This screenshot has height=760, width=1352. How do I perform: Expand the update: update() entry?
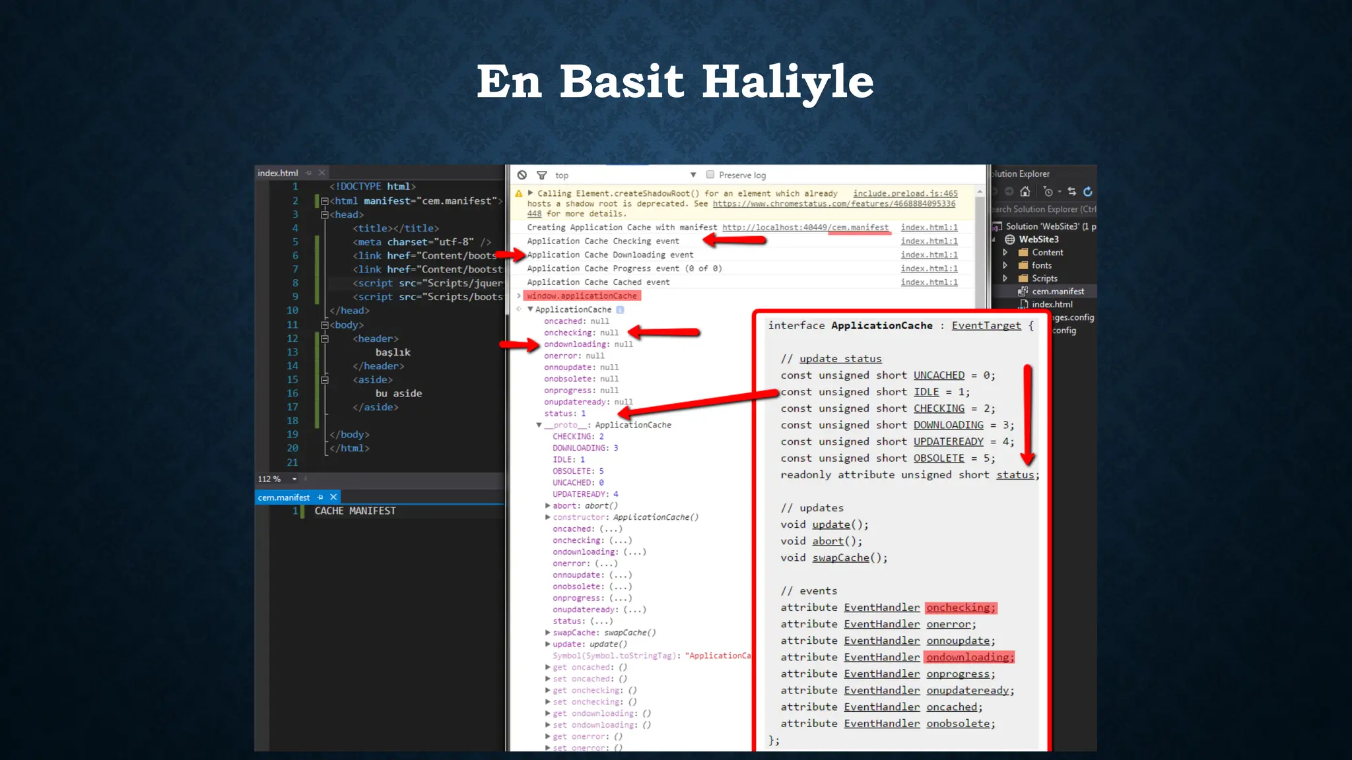tap(547, 644)
